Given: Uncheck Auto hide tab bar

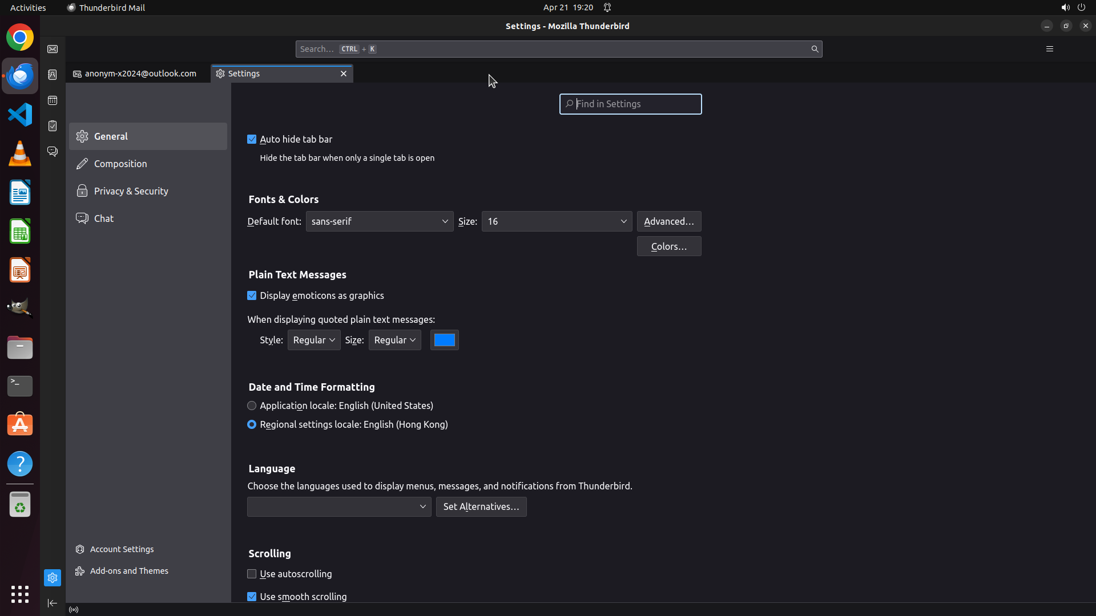Looking at the screenshot, I should click(252, 139).
